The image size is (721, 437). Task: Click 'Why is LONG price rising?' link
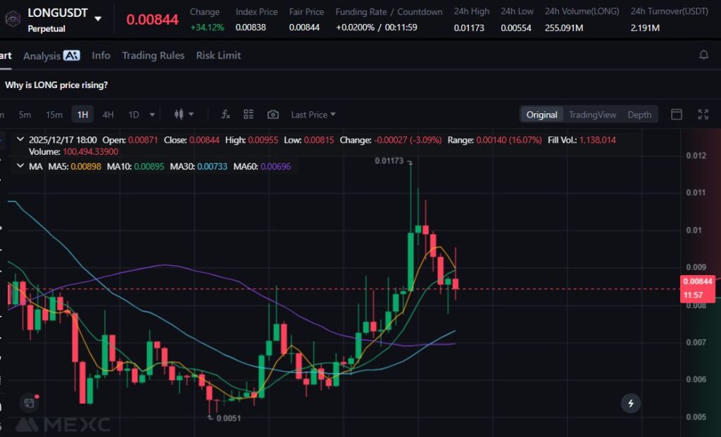point(56,85)
